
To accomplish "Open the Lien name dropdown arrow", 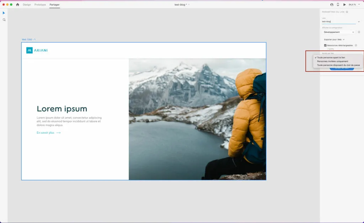I will 359,22.
